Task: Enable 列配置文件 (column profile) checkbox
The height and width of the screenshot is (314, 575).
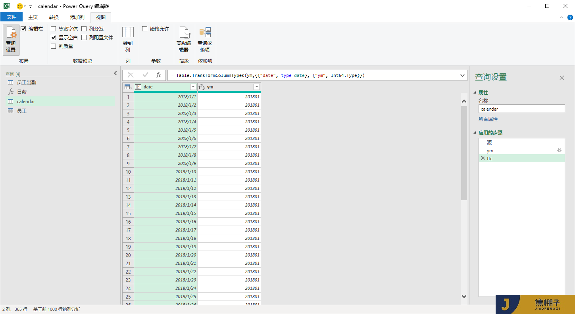Action: coord(84,37)
